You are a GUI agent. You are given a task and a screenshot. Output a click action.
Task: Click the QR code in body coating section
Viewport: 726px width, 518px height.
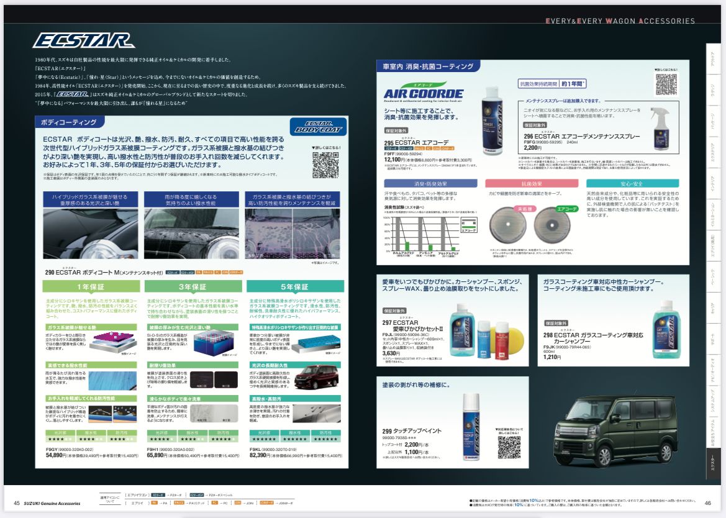326,166
